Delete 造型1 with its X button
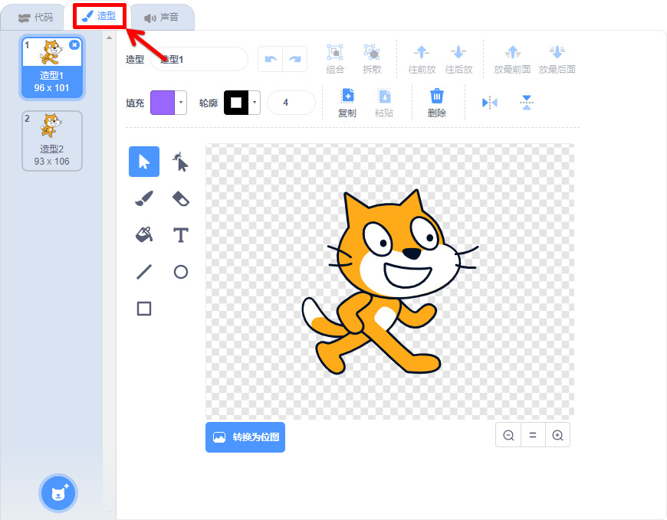This screenshot has height=520, width=667. pyautogui.click(x=74, y=44)
